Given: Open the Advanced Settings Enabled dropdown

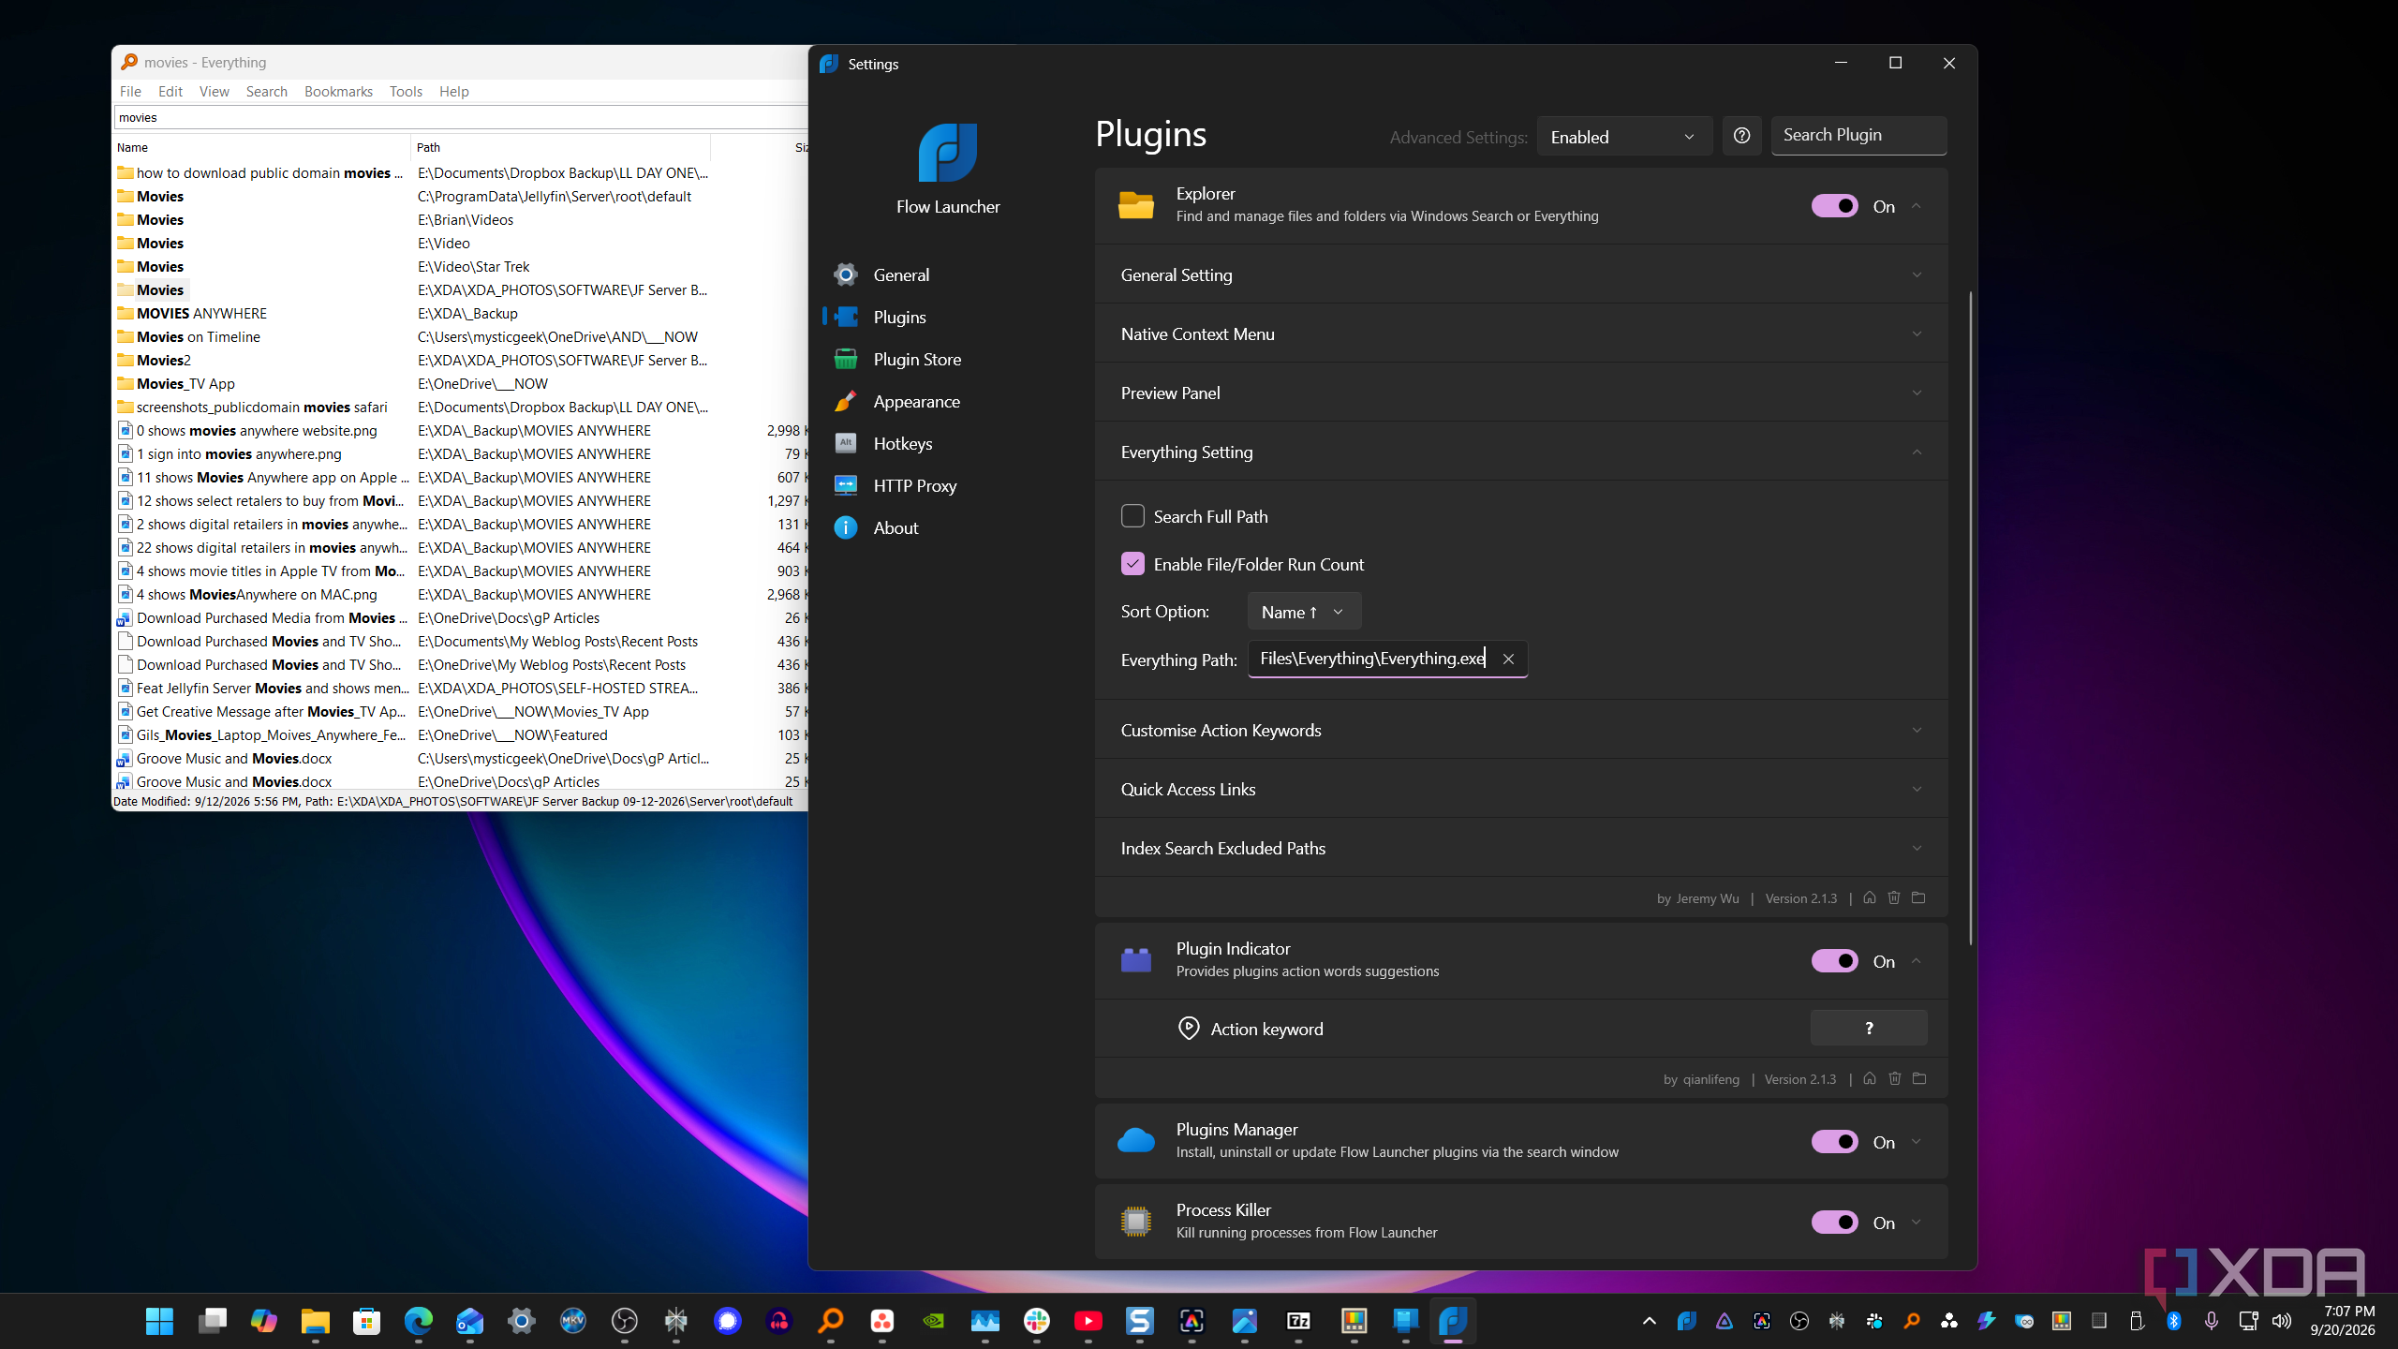Looking at the screenshot, I should tap(1625, 137).
